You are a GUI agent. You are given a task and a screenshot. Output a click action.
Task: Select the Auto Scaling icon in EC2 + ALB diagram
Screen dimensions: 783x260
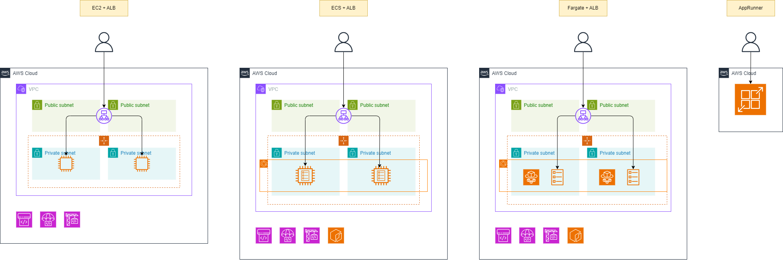(x=104, y=141)
